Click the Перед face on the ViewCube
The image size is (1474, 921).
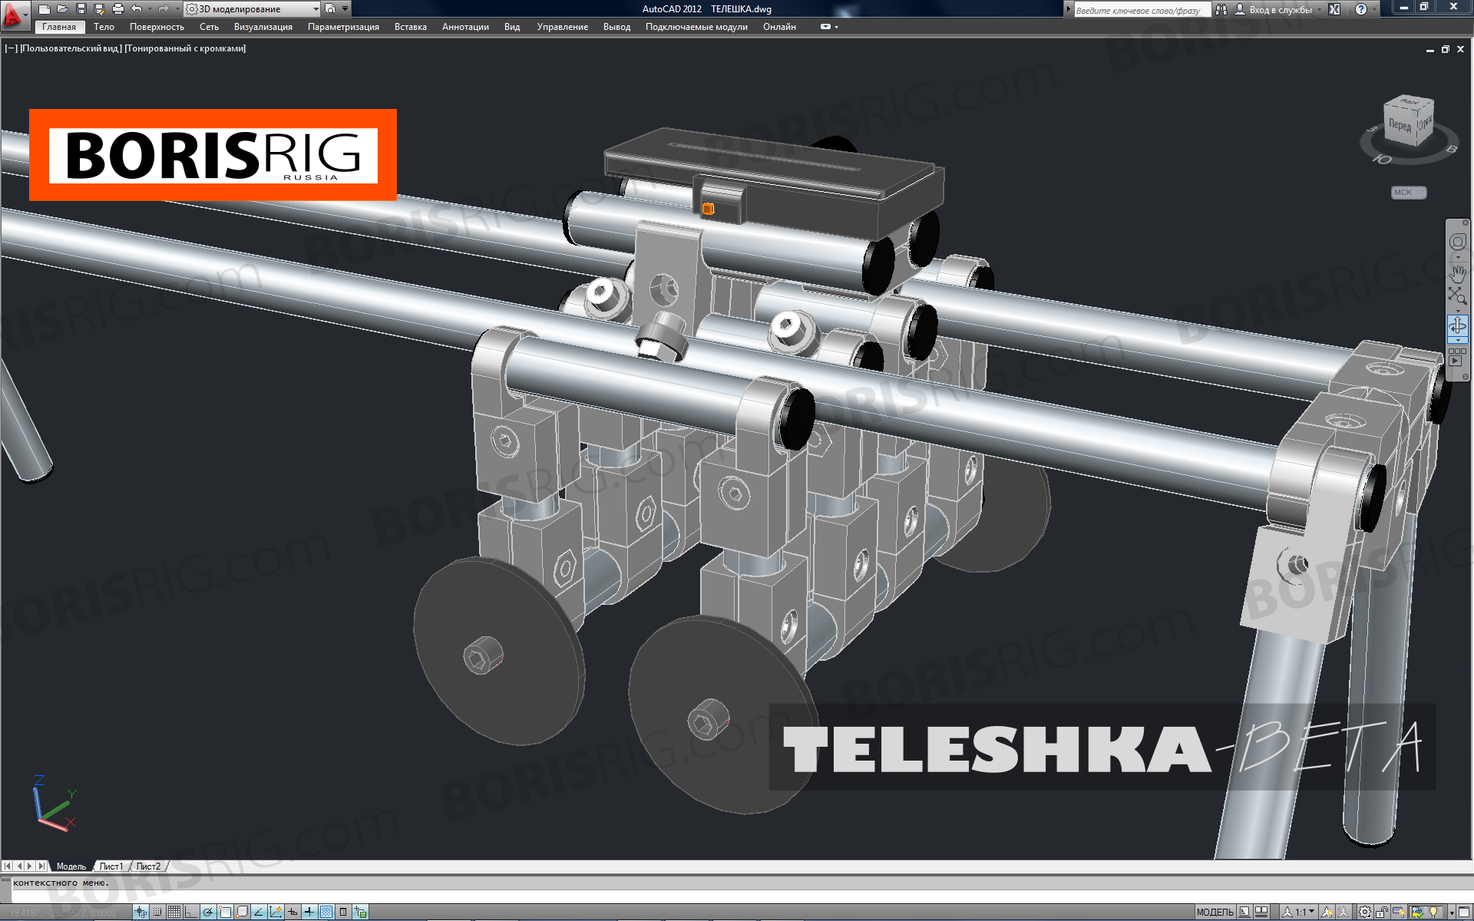(1400, 125)
